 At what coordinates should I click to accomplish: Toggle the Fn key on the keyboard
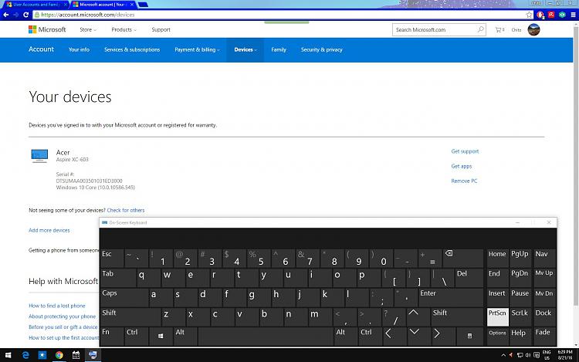click(111, 337)
